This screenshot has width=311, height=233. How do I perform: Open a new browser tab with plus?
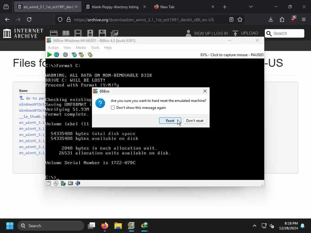(224, 7)
